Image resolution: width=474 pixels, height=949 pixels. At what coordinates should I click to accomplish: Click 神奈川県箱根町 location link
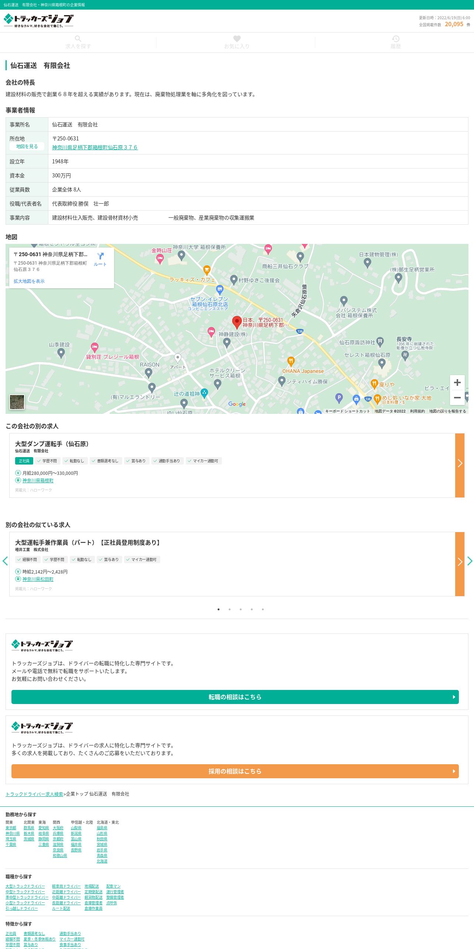point(38,480)
